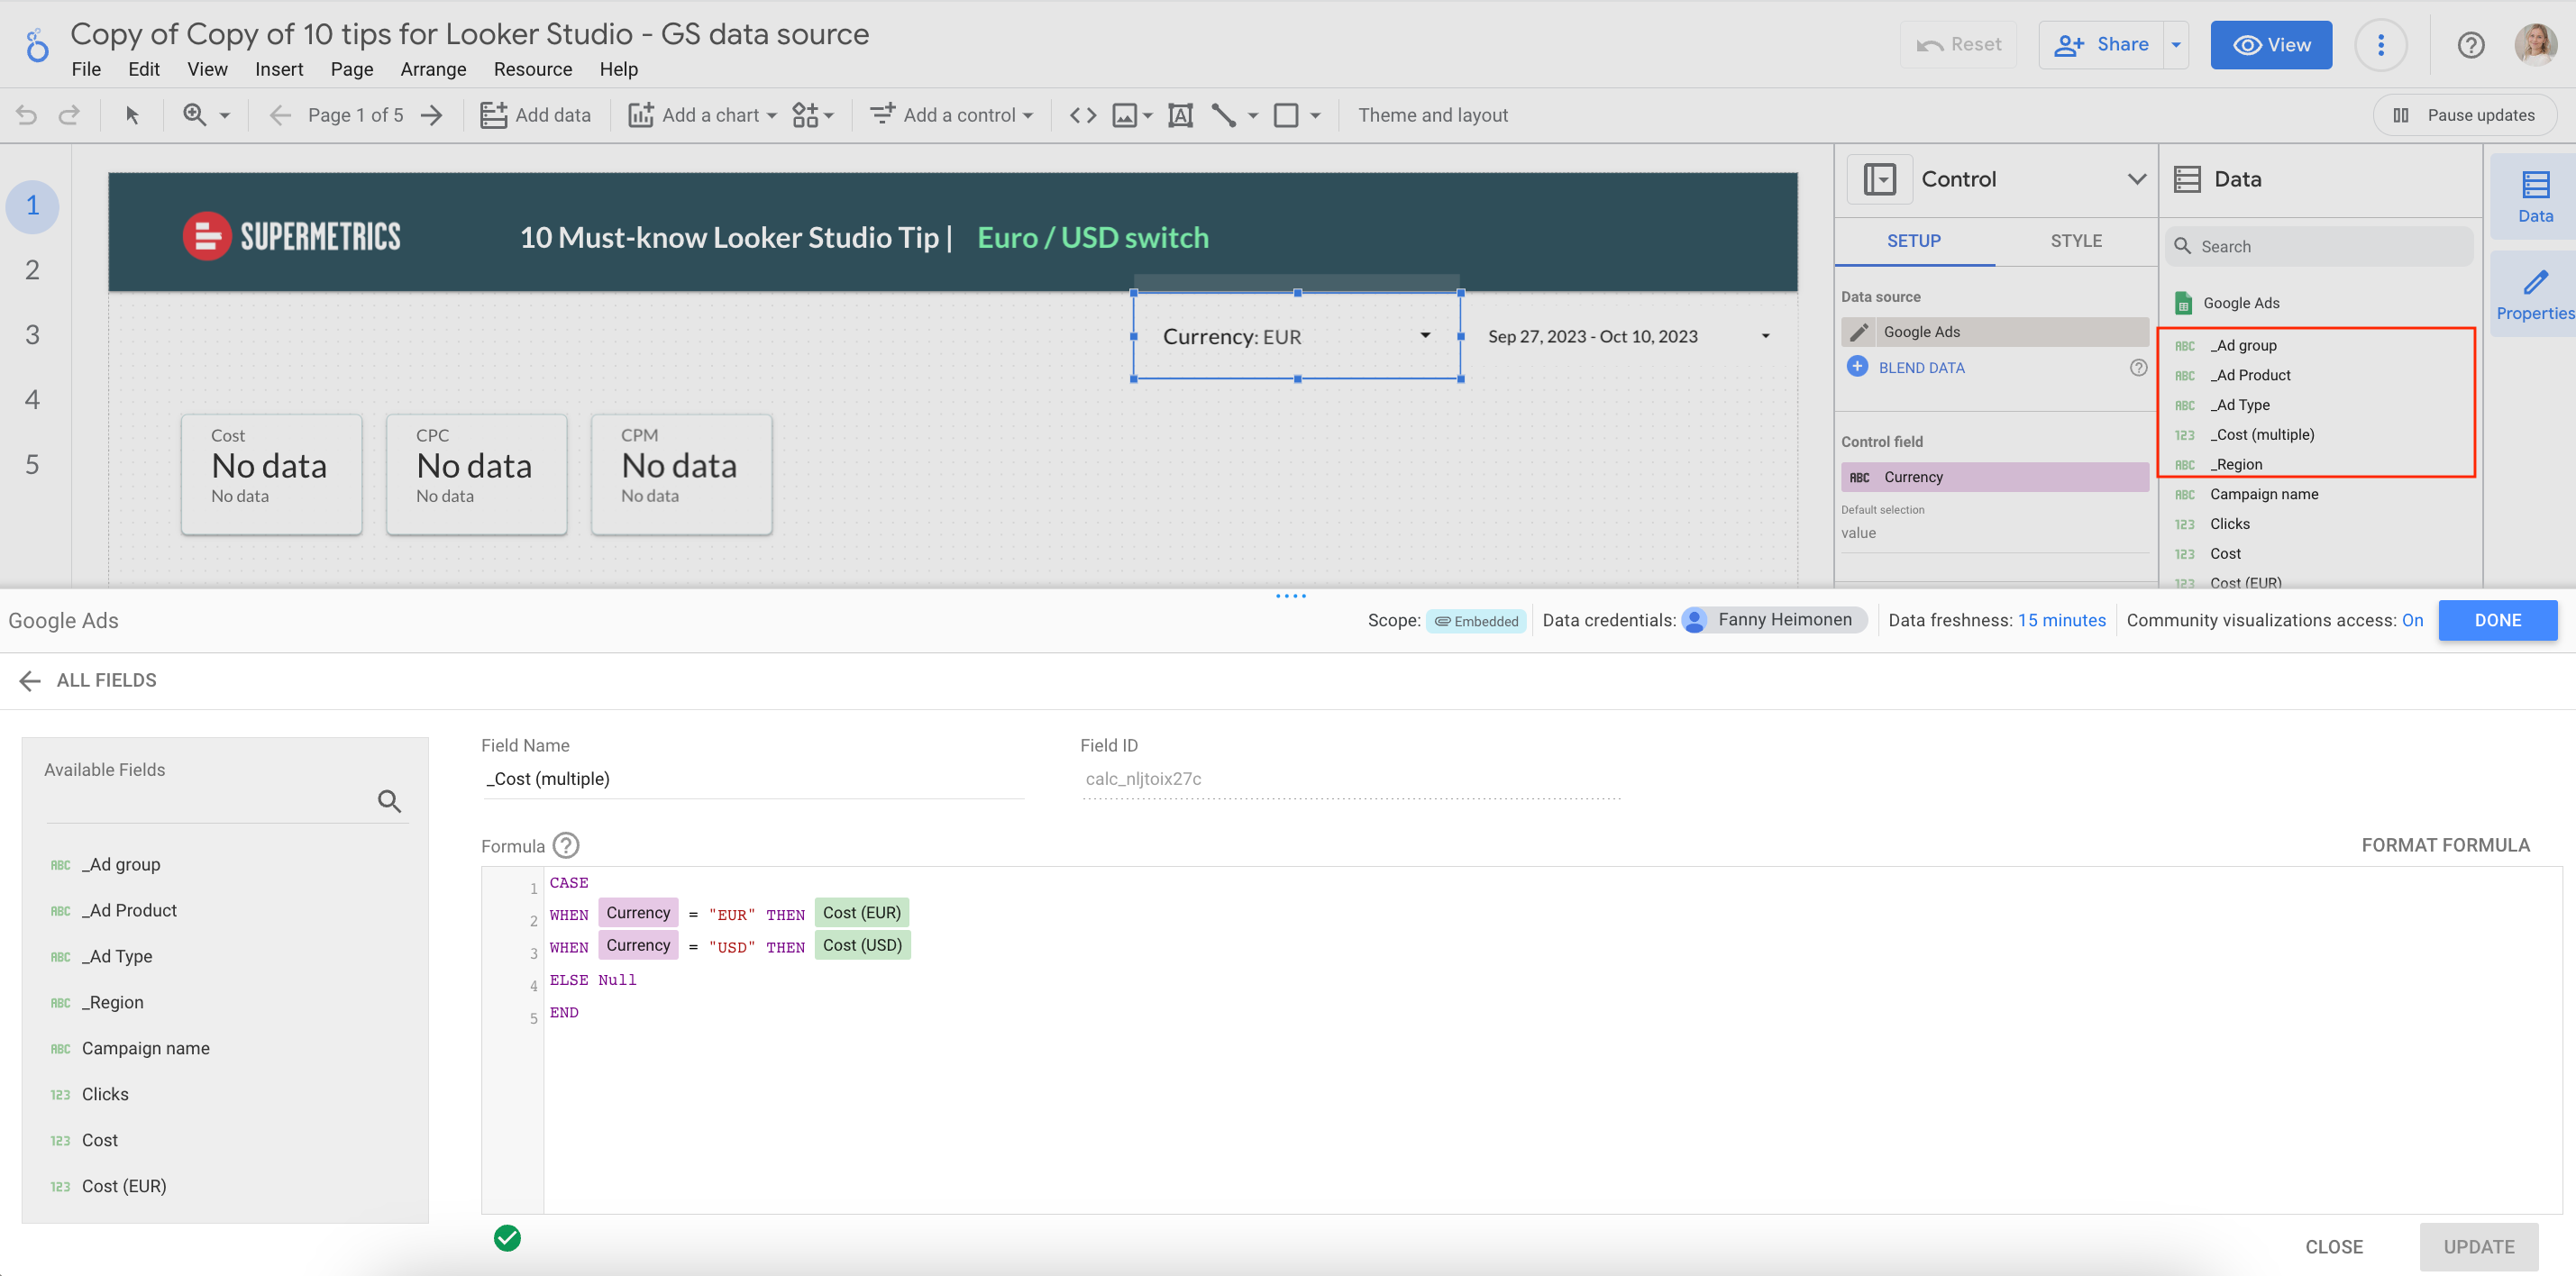Toggle community visualizations access On link
2576x1276 pixels.
tap(2412, 620)
